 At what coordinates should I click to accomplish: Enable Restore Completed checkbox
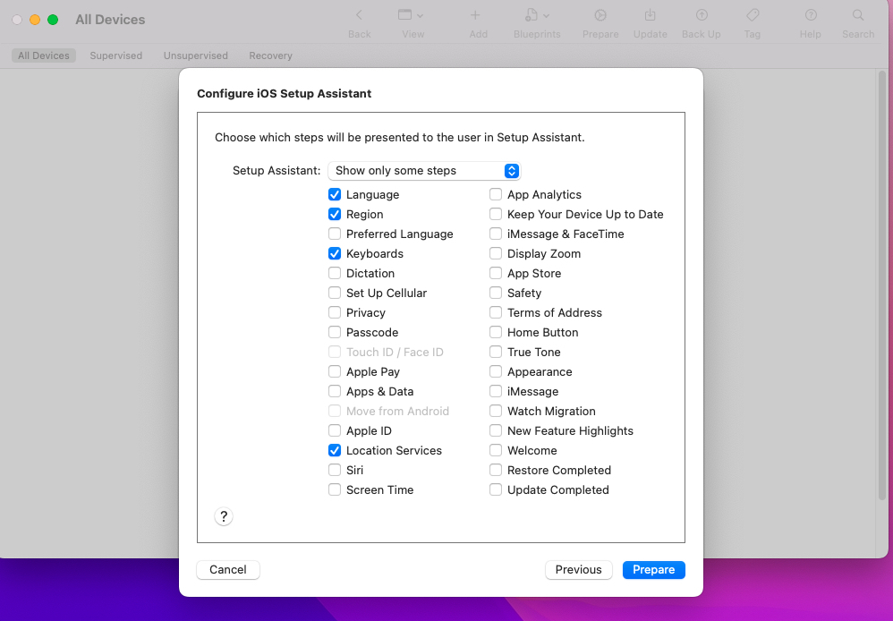coord(496,470)
